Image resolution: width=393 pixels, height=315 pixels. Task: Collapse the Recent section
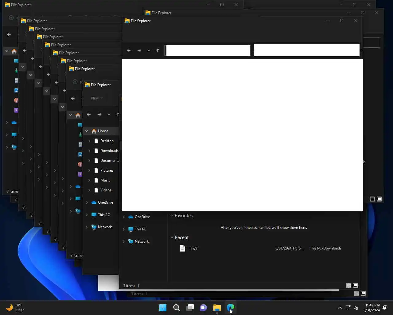(x=172, y=237)
